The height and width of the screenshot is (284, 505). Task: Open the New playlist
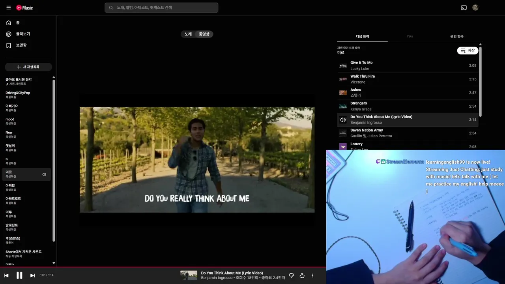(x=26, y=135)
